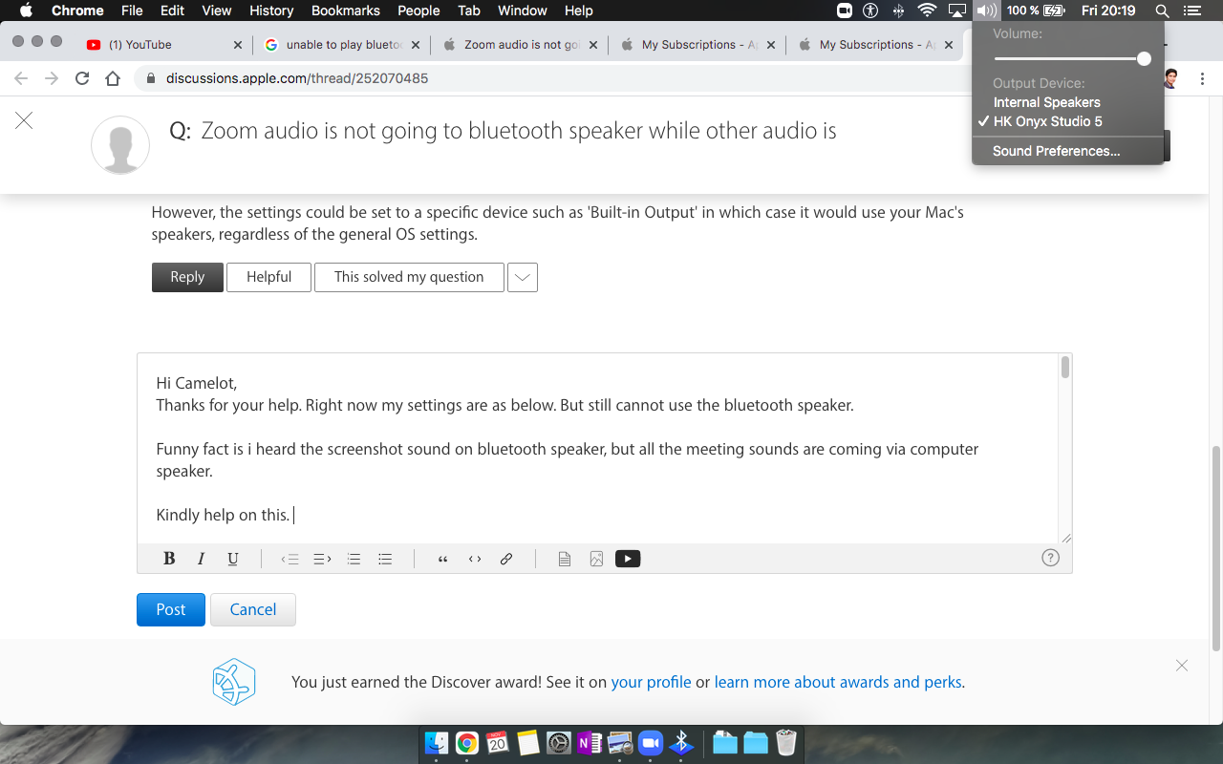
Task: Apply italic formatting in the reply editor
Action: tap(201, 559)
